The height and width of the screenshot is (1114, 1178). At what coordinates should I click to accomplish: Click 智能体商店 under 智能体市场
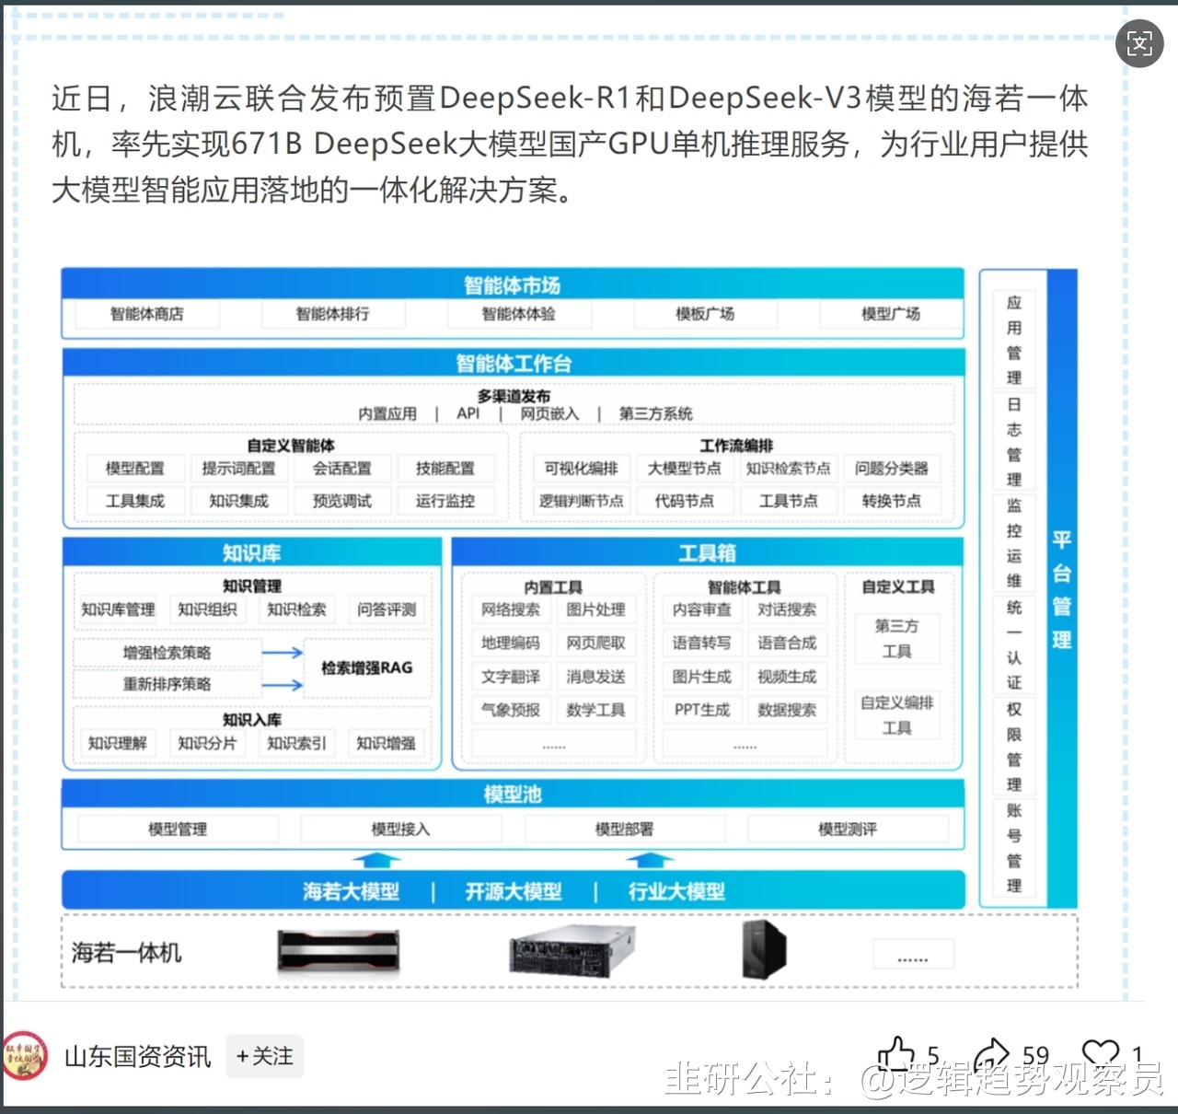coord(145,314)
